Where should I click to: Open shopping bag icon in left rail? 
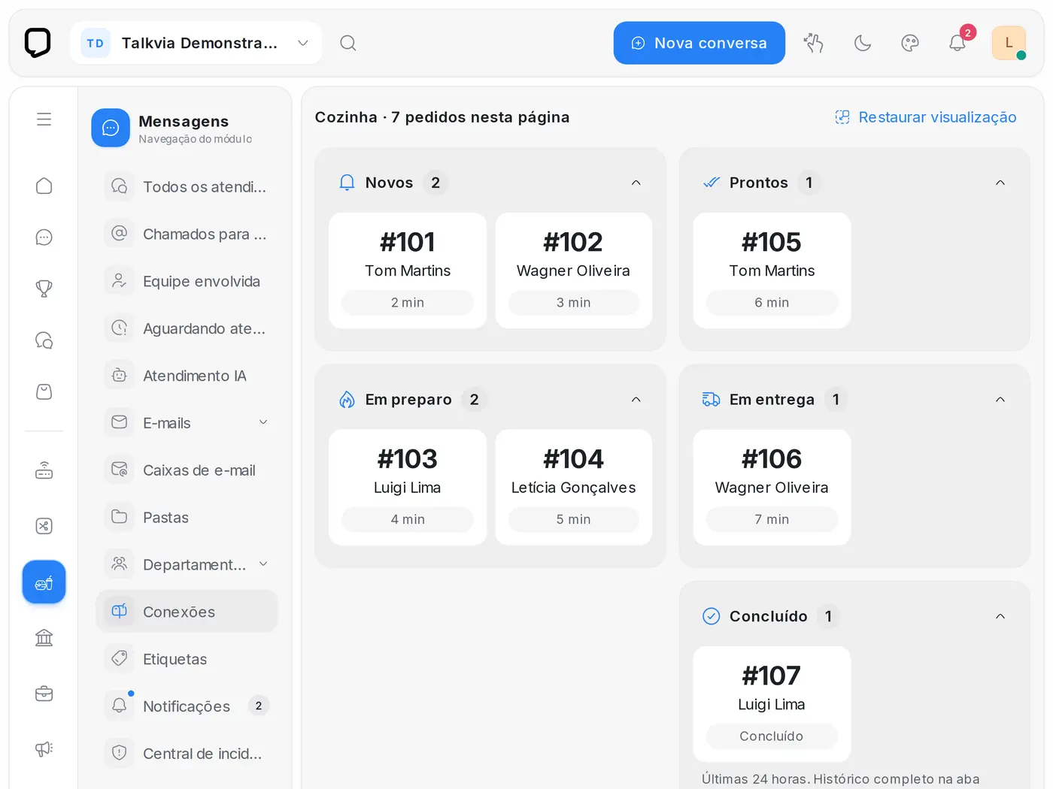[44, 391]
